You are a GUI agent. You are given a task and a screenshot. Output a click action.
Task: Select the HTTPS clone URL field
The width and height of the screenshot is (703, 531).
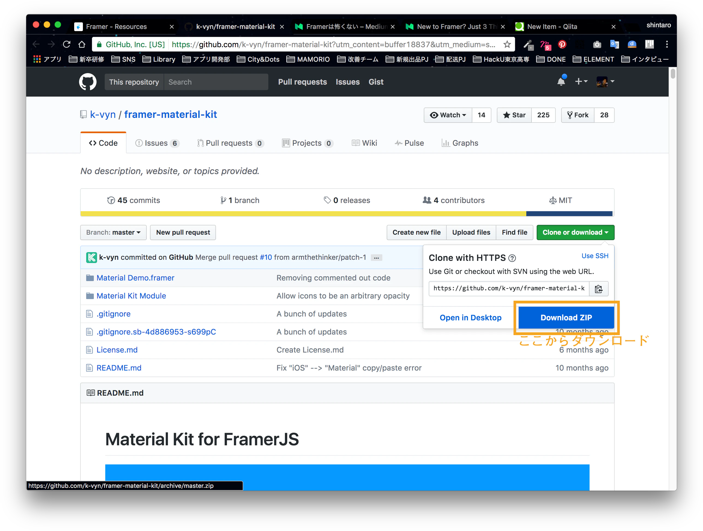(x=509, y=289)
